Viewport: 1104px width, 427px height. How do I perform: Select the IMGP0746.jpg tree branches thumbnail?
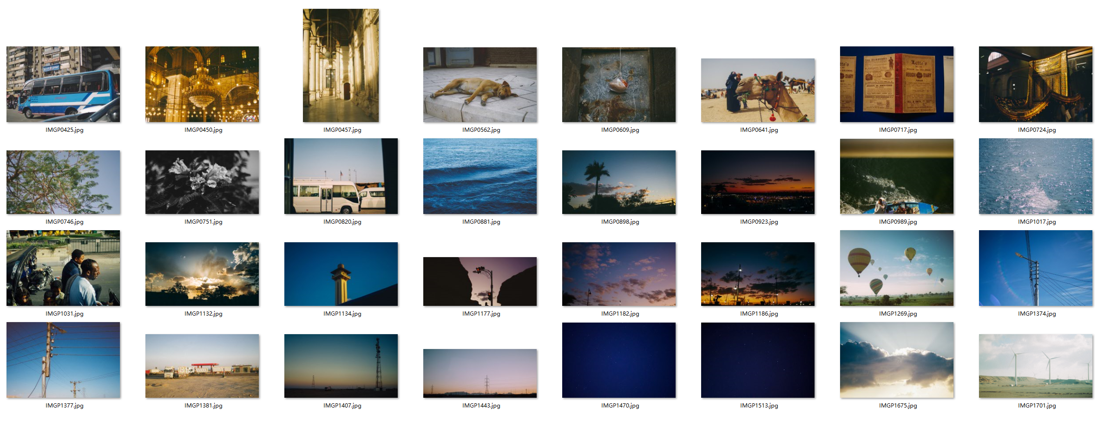63,182
